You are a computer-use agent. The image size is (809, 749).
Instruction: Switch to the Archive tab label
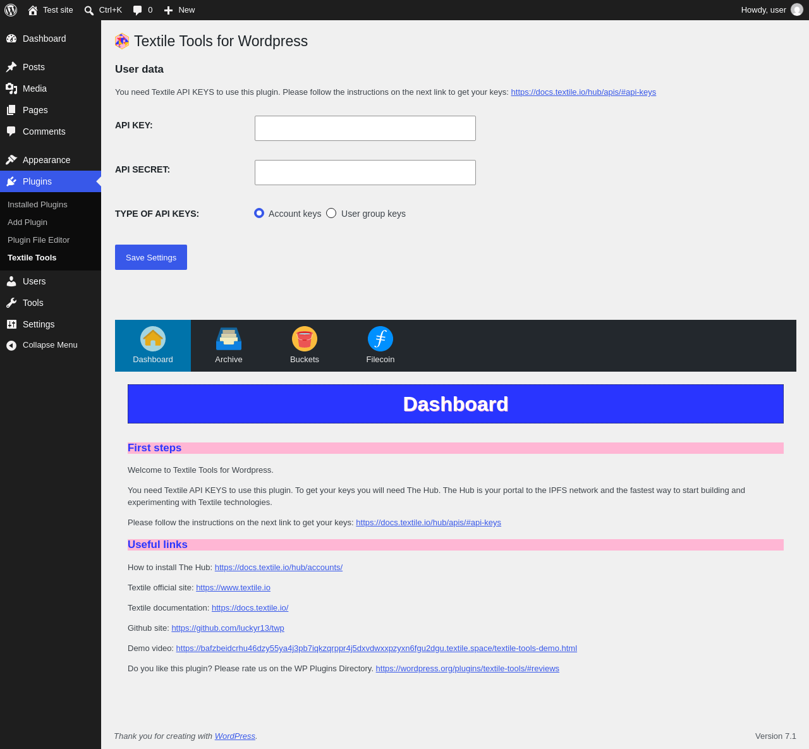point(229,360)
